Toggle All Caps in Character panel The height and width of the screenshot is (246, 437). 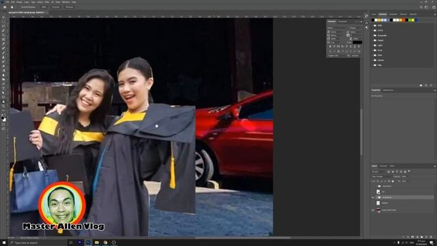click(x=339, y=46)
